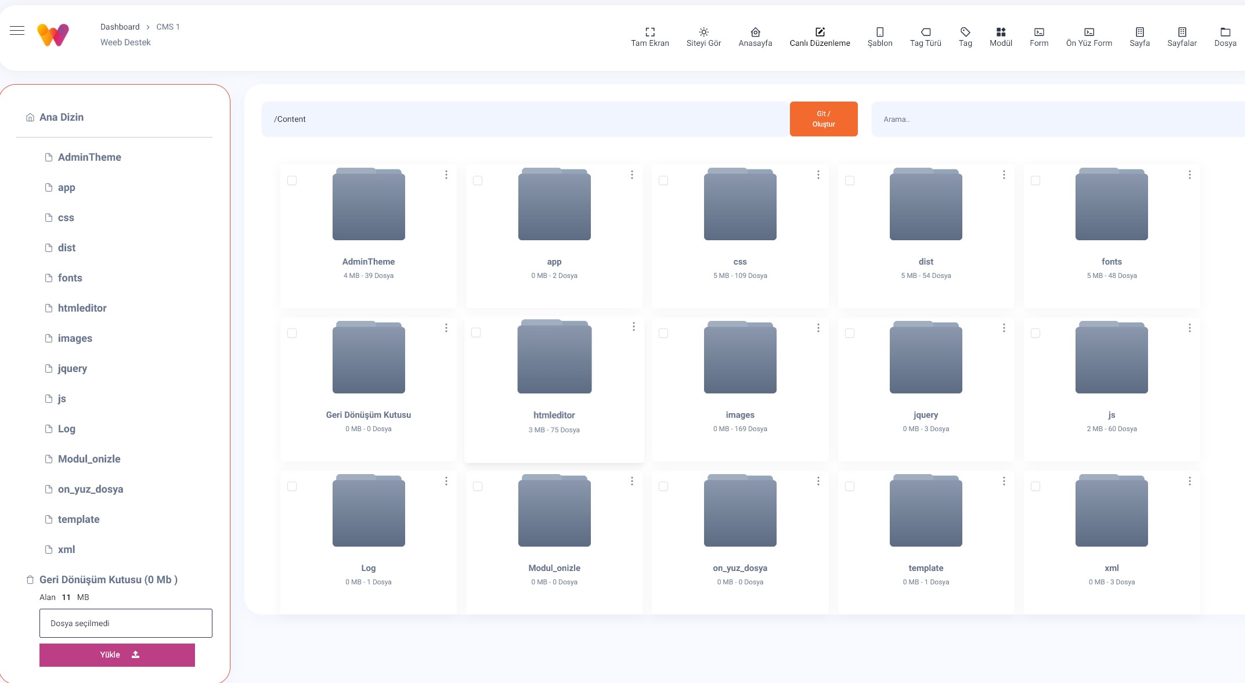Click the Modül grid icon
Image resolution: width=1245 pixels, height=683 pixels.
1001,32
